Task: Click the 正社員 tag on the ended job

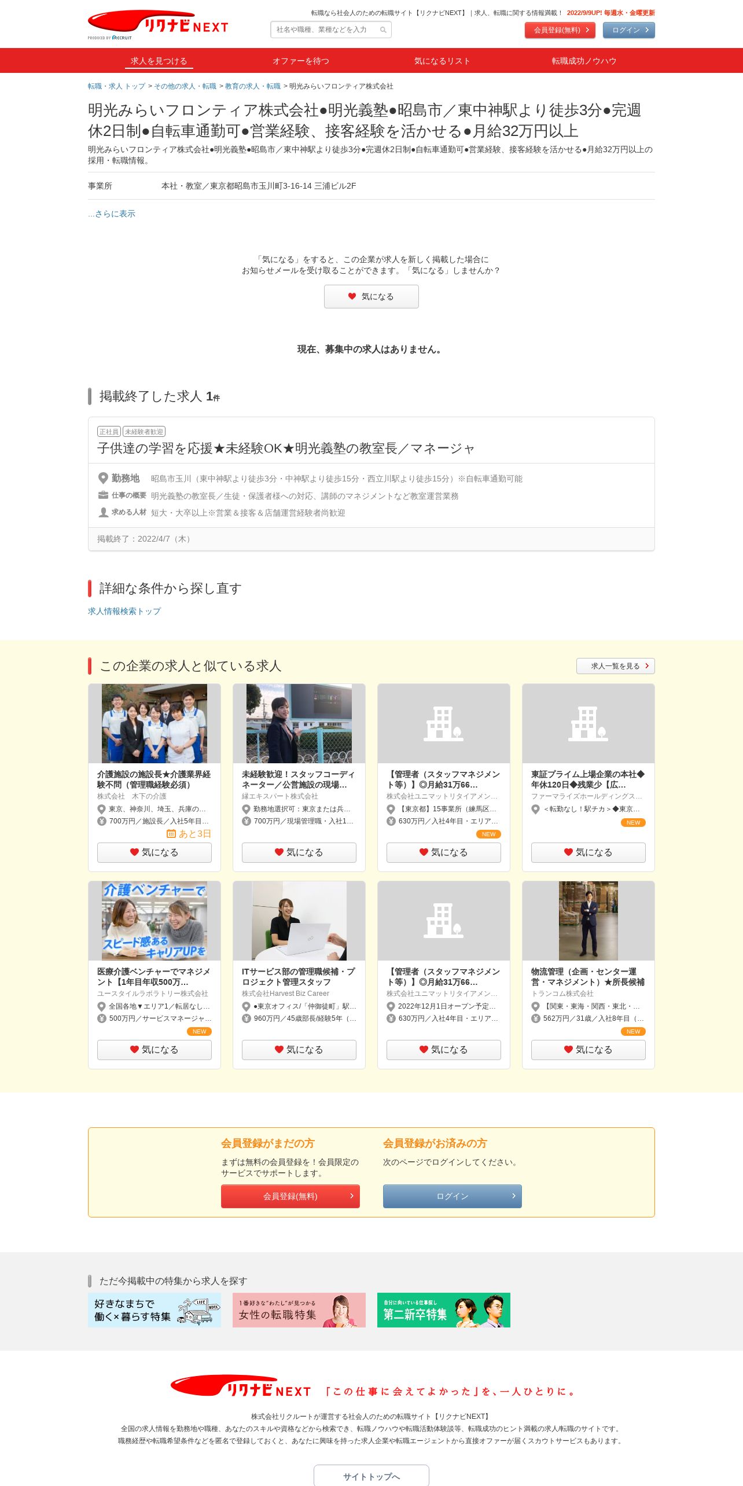Action: tap(109, 432)
